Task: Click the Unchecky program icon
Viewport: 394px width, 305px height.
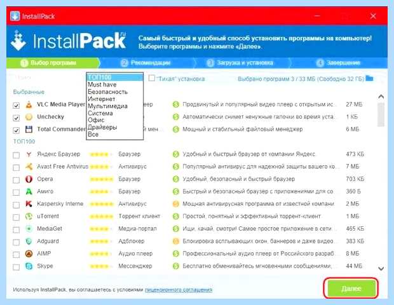Action: [x=29, y=117]
